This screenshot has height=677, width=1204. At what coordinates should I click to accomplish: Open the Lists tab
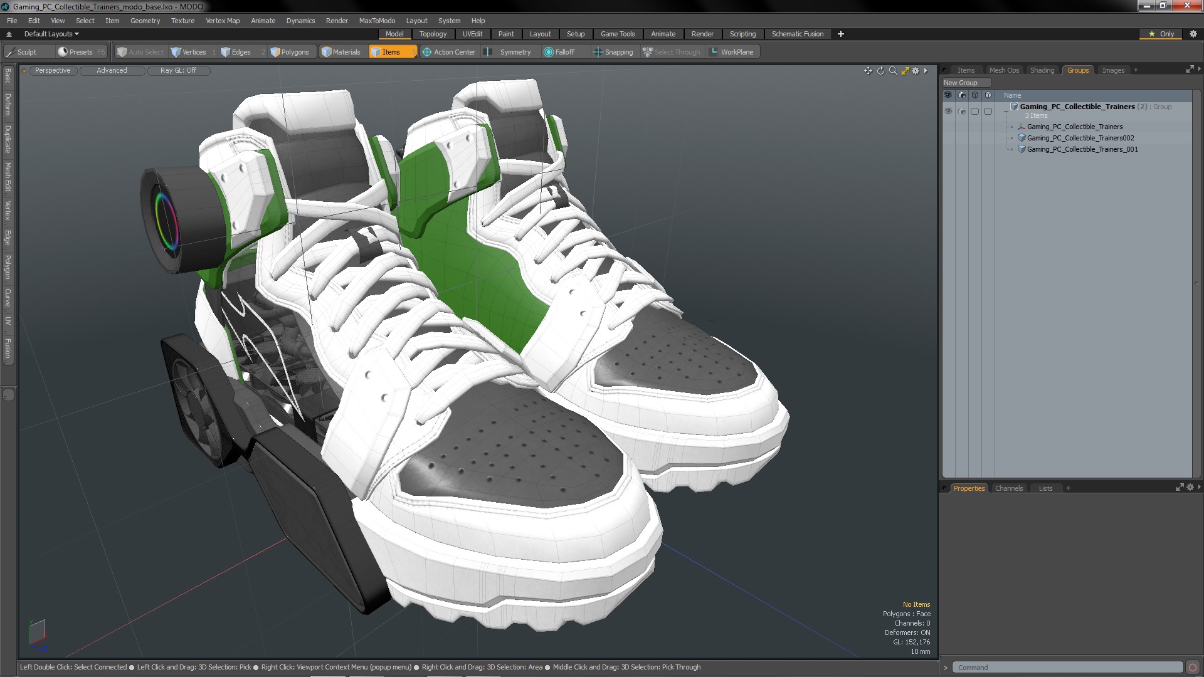point(1045,488)
